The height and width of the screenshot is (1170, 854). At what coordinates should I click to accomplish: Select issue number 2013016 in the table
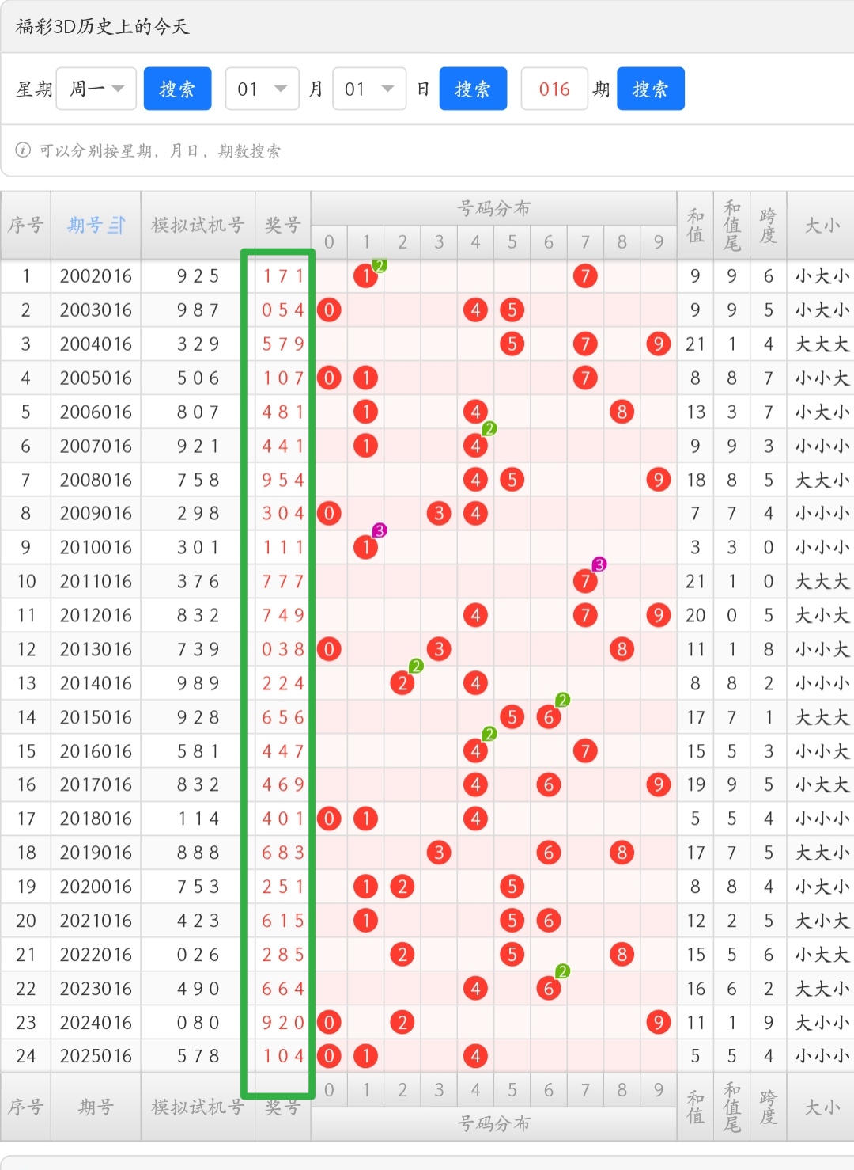96,649
